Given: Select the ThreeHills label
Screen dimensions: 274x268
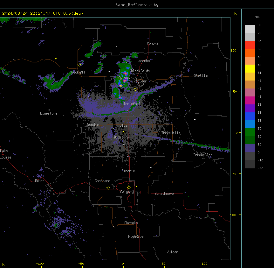Looking at the screenshot, I should point(171,133).
